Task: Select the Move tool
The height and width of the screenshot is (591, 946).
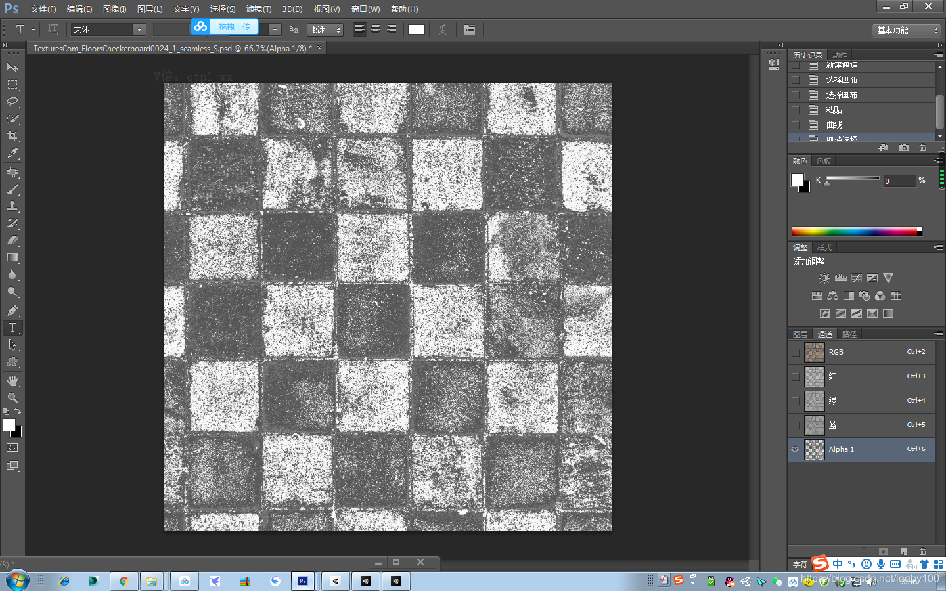Action: [12, 67]
